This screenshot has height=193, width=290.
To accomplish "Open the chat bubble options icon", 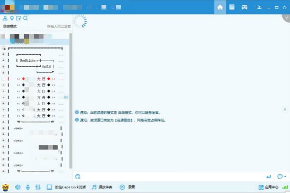I will pyautogui.click(x=280, y=177).
